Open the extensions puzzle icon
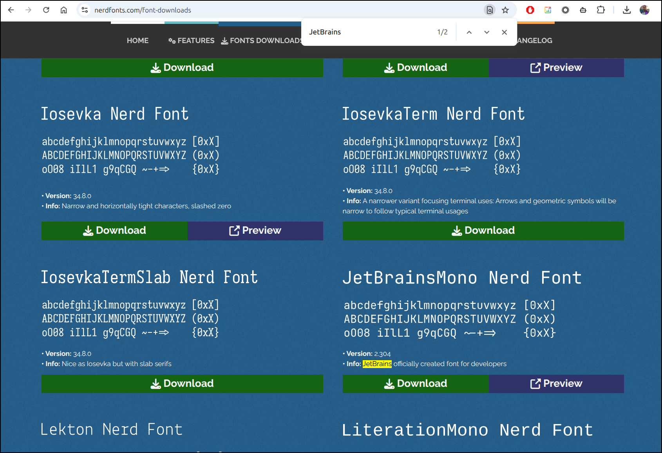The image size is (662, 453). pos(601,10)
